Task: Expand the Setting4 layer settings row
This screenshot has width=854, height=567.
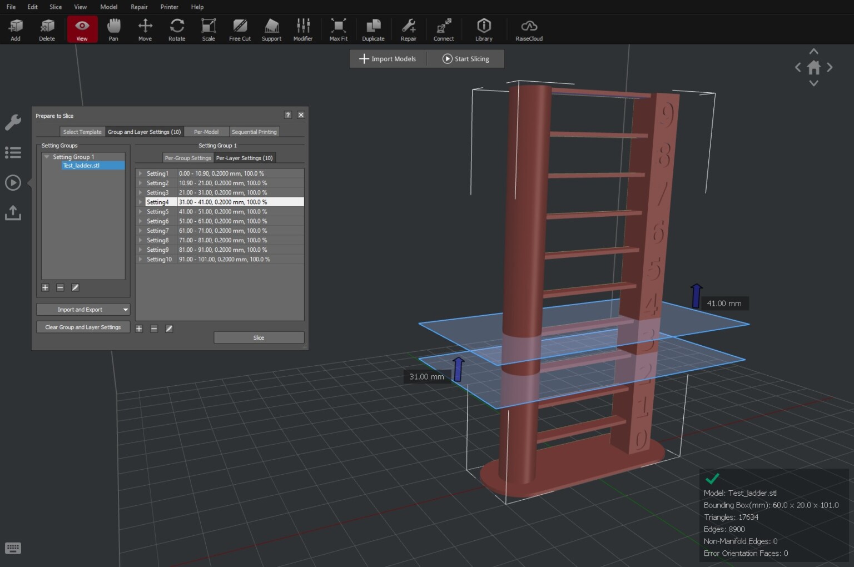Action: 140,202
